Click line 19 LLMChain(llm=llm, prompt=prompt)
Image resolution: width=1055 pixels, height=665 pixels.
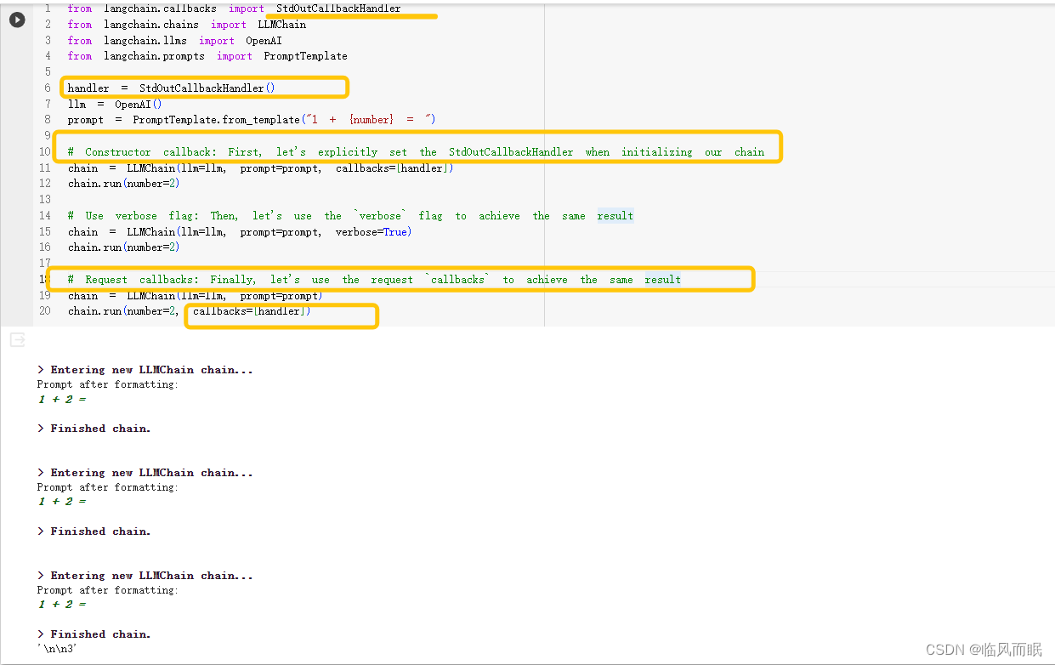point(196,296)
